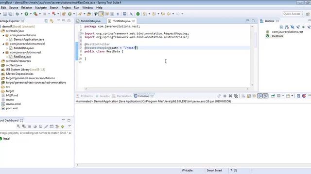
Task: Open the Navigate menu
Action: [41, 8]
